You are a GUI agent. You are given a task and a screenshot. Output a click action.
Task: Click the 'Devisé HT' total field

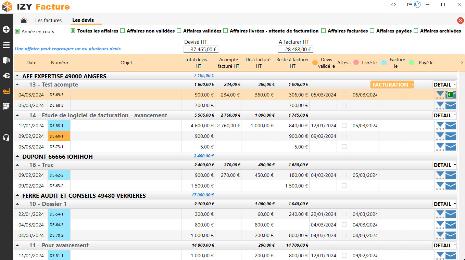pyautogui.click(x=201, y=49)
